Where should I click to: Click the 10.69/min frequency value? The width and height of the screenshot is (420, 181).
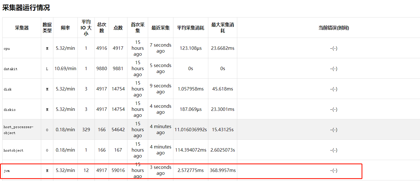pyautogui.click(x=65, y=68)
